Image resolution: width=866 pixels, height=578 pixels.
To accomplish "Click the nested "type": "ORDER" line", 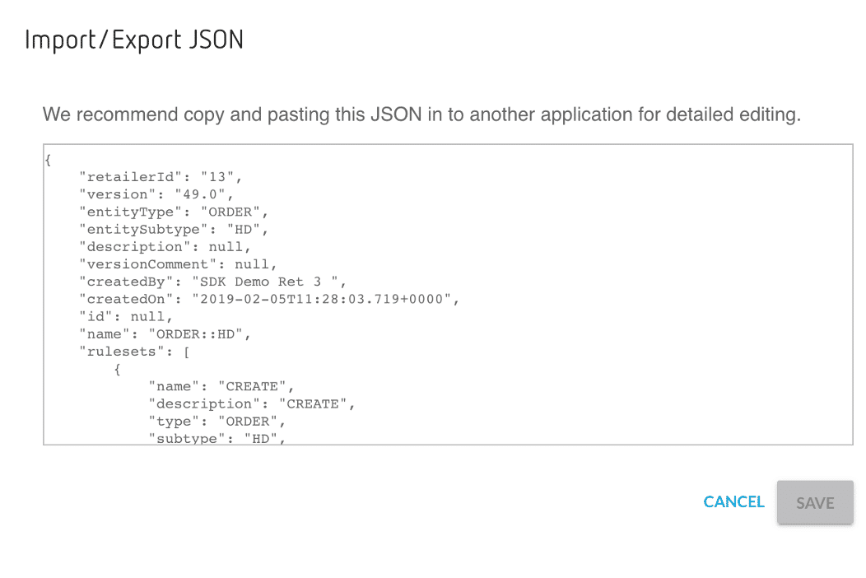I will pos(217,422).
